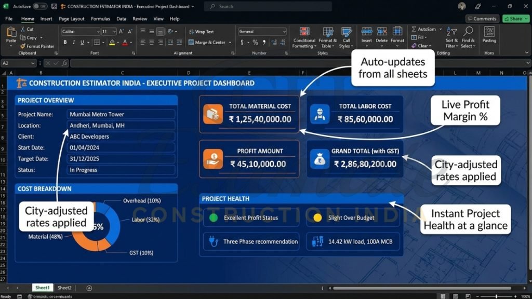Viewport: 532px width, 299px height.
Task: Toggle Wrap Text
Action: [202, 32]
